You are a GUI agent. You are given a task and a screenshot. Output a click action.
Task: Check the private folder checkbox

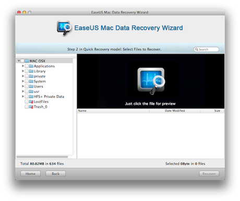coord(27,76)
